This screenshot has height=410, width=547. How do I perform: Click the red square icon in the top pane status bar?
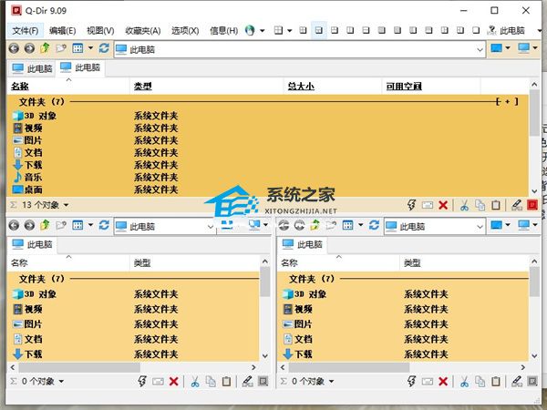pos(532,205)
